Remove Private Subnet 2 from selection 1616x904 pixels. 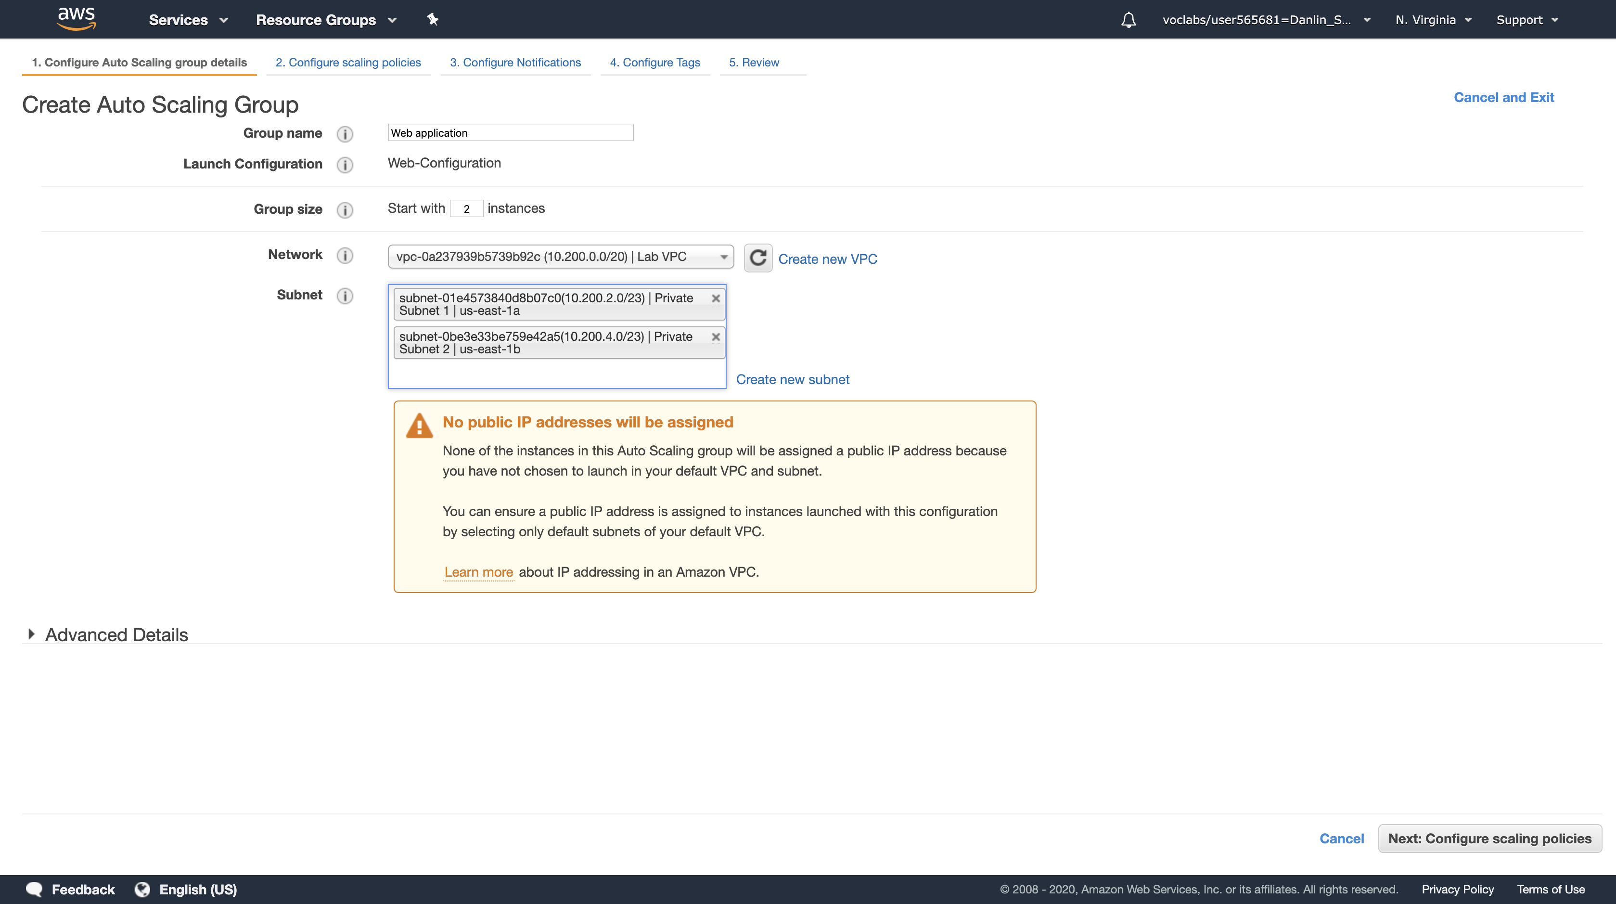click(715, 337)
